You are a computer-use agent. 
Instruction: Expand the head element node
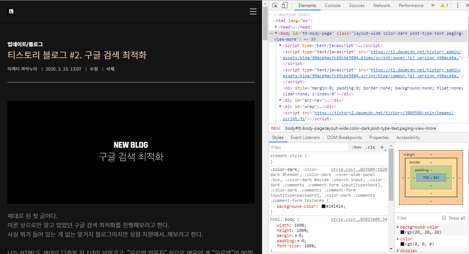point(276,27)
